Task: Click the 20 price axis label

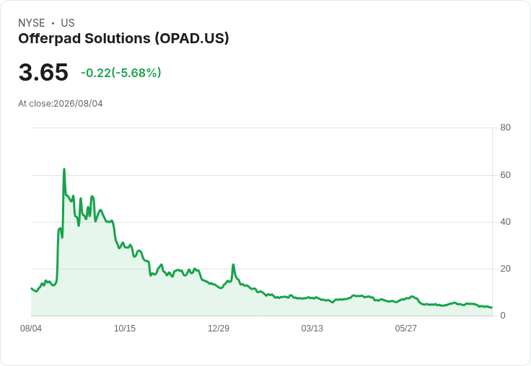Action: click(505, 269)
